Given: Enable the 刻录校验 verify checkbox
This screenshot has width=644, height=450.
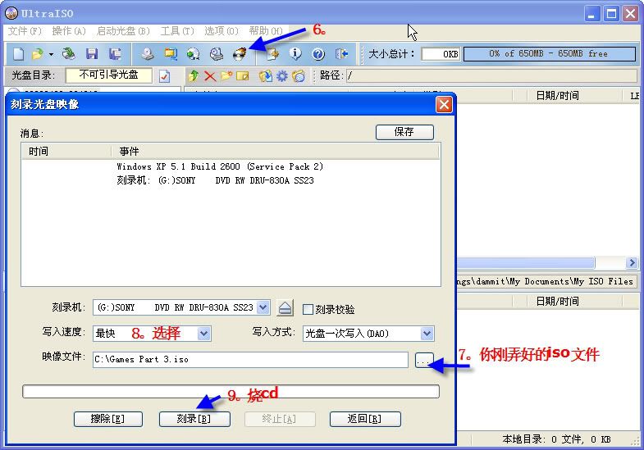Looking at the screenshot, I should pos(308,309).
